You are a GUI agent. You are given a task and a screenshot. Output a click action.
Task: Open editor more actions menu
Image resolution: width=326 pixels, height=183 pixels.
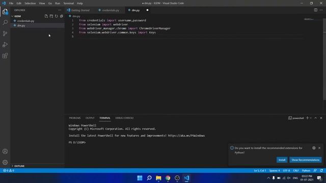[x=321, y=10]
